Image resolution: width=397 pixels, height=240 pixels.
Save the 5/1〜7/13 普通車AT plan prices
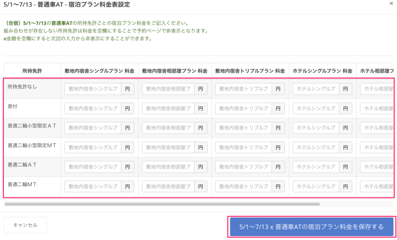[x=311, y=226]
